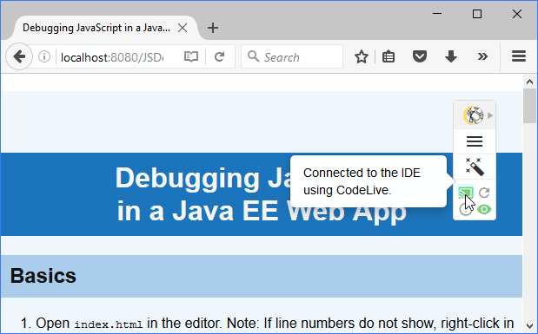Screen dimensions: 538x334
Task: Click CodeLive toolbar refresh icon
Action: 484,193
